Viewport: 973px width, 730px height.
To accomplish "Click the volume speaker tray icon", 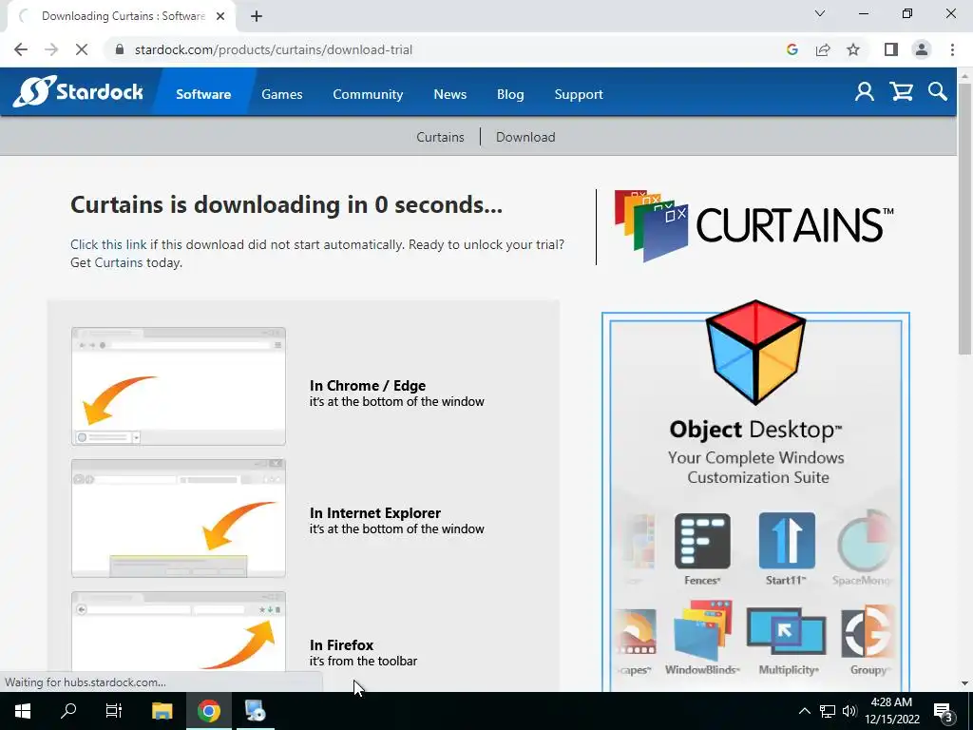I will click(849, 711).
